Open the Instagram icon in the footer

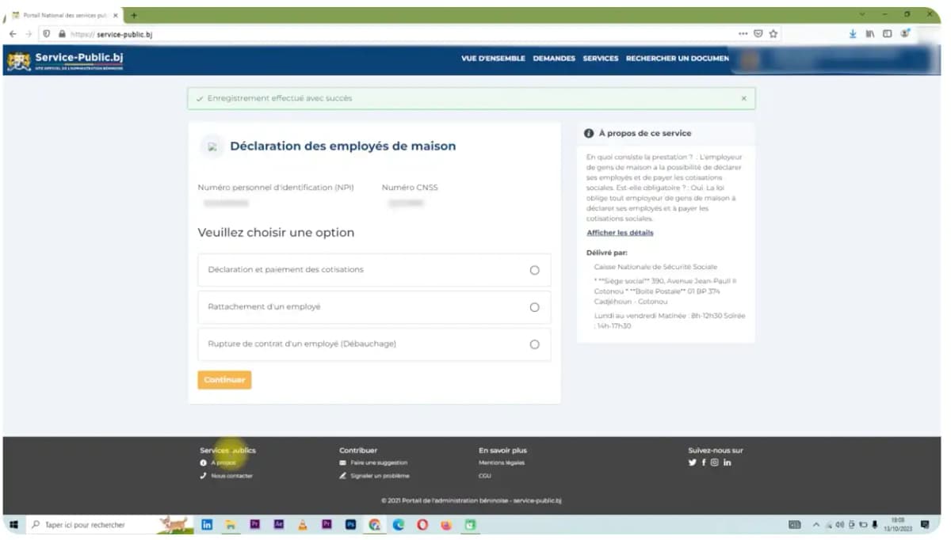click(x=715, y=462)
